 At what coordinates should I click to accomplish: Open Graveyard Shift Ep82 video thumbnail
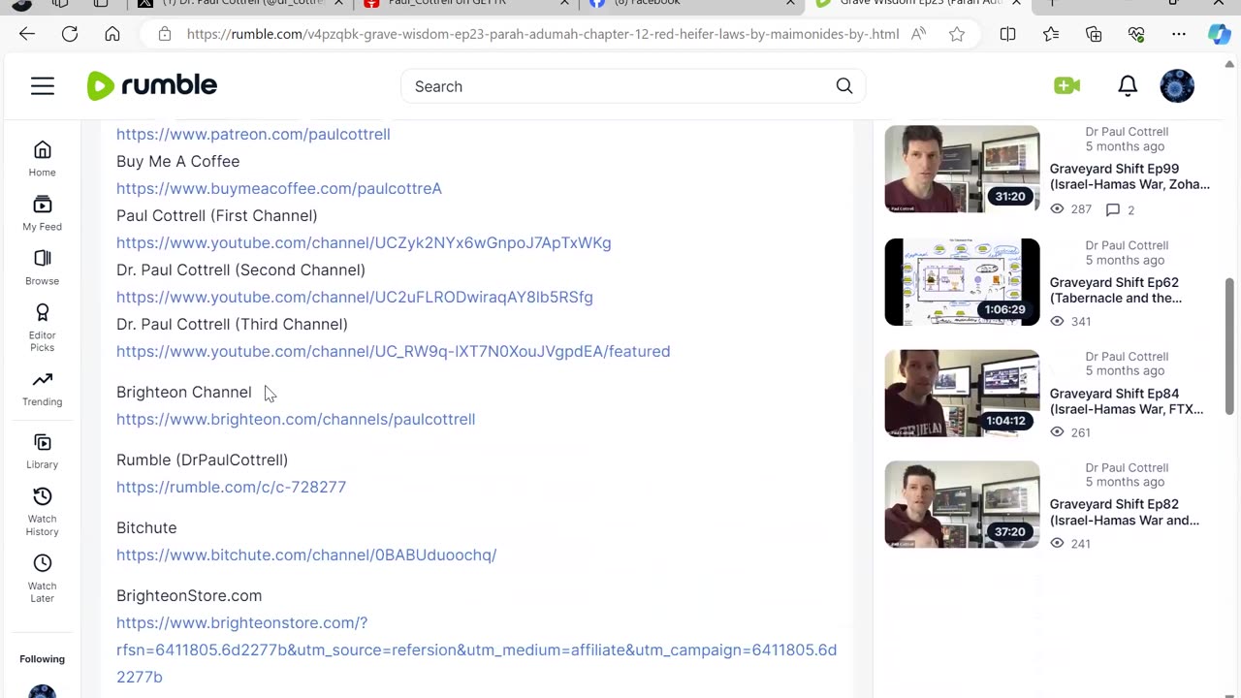coord(962,504)
